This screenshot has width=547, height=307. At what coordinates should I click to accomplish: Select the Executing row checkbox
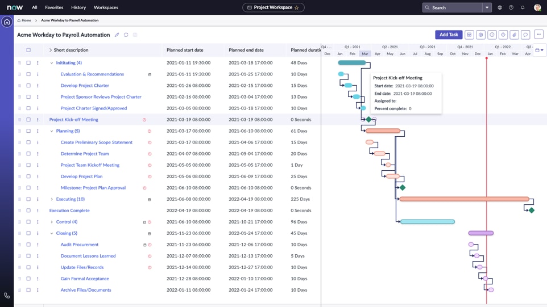pyautogui.click(x=28, y=199)
